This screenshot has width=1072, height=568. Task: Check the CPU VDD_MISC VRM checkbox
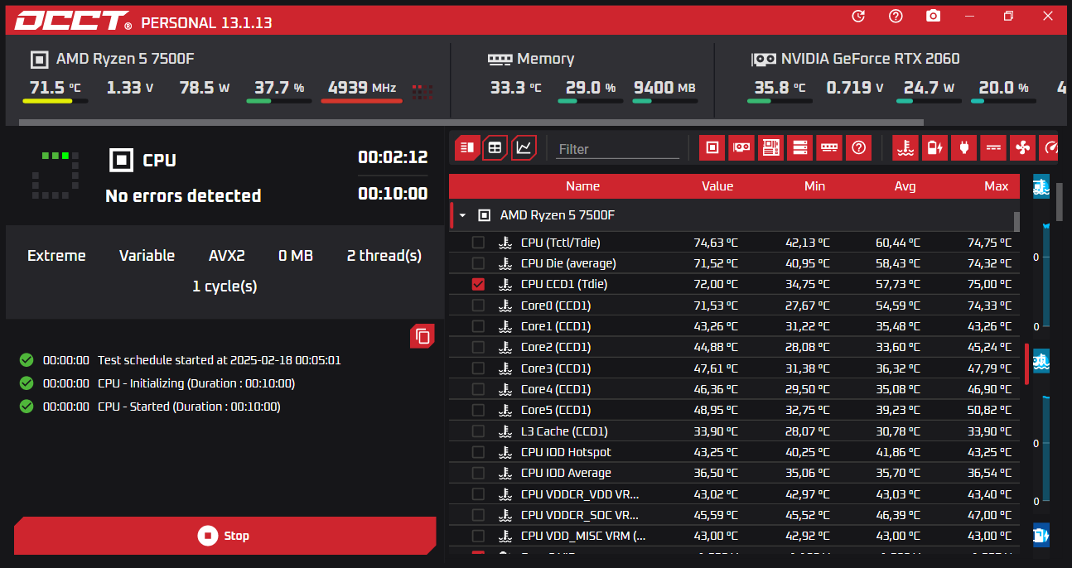pos(478,536)
